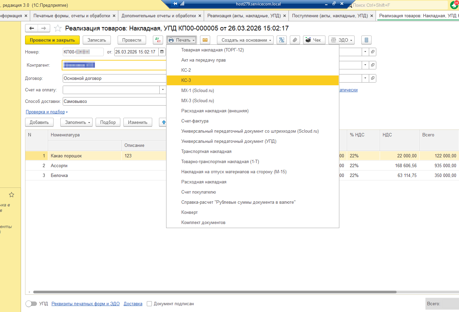Select Акт на передачу прав item

(x=253, y=60)
